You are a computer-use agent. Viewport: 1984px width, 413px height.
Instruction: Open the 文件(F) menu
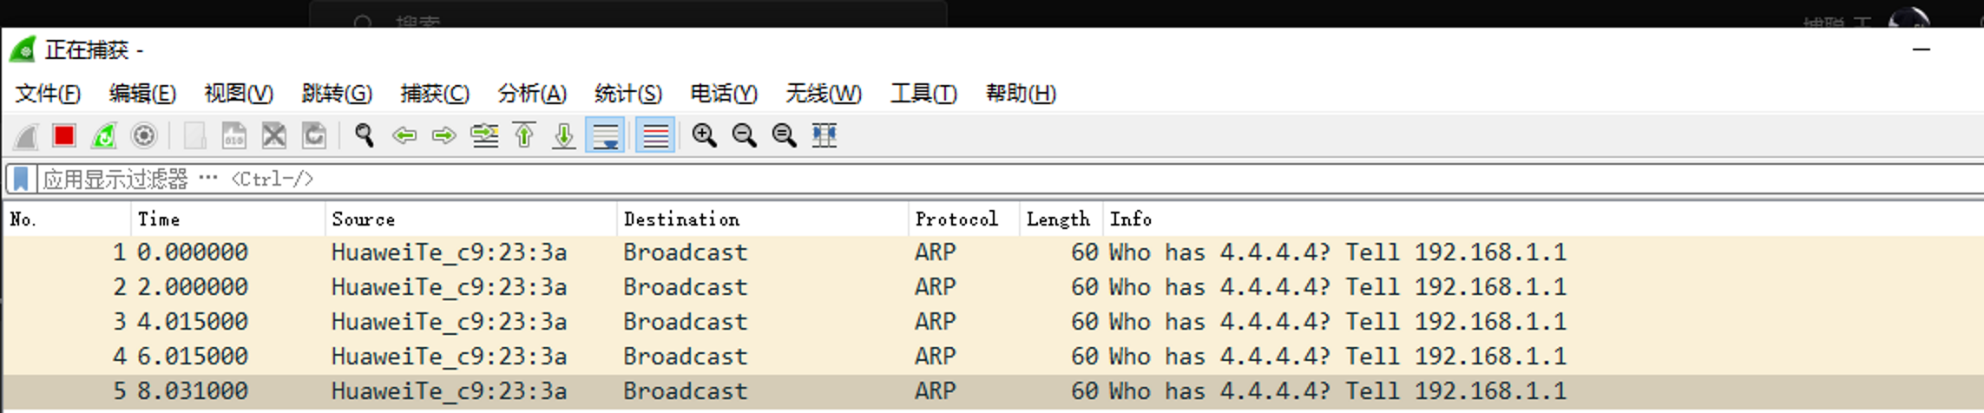[48, 93]
